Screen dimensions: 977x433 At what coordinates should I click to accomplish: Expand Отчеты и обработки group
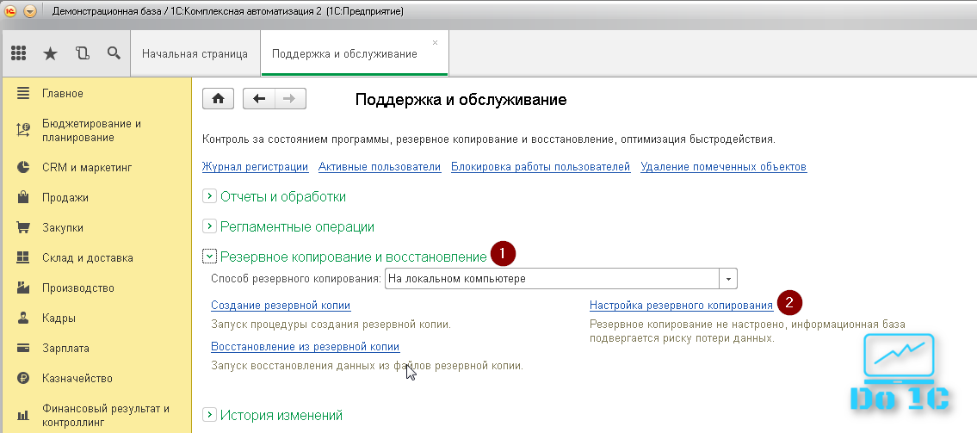pos(209,196)
